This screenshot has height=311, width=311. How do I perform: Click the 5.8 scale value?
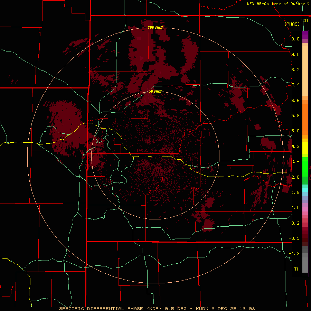295,116
